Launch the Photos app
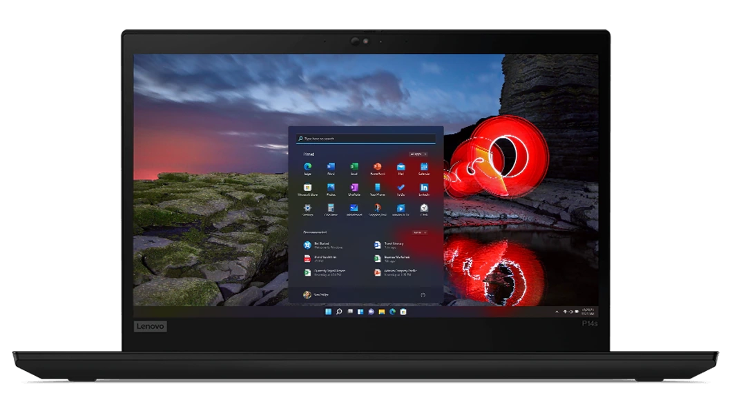 [x=331, y=188]
